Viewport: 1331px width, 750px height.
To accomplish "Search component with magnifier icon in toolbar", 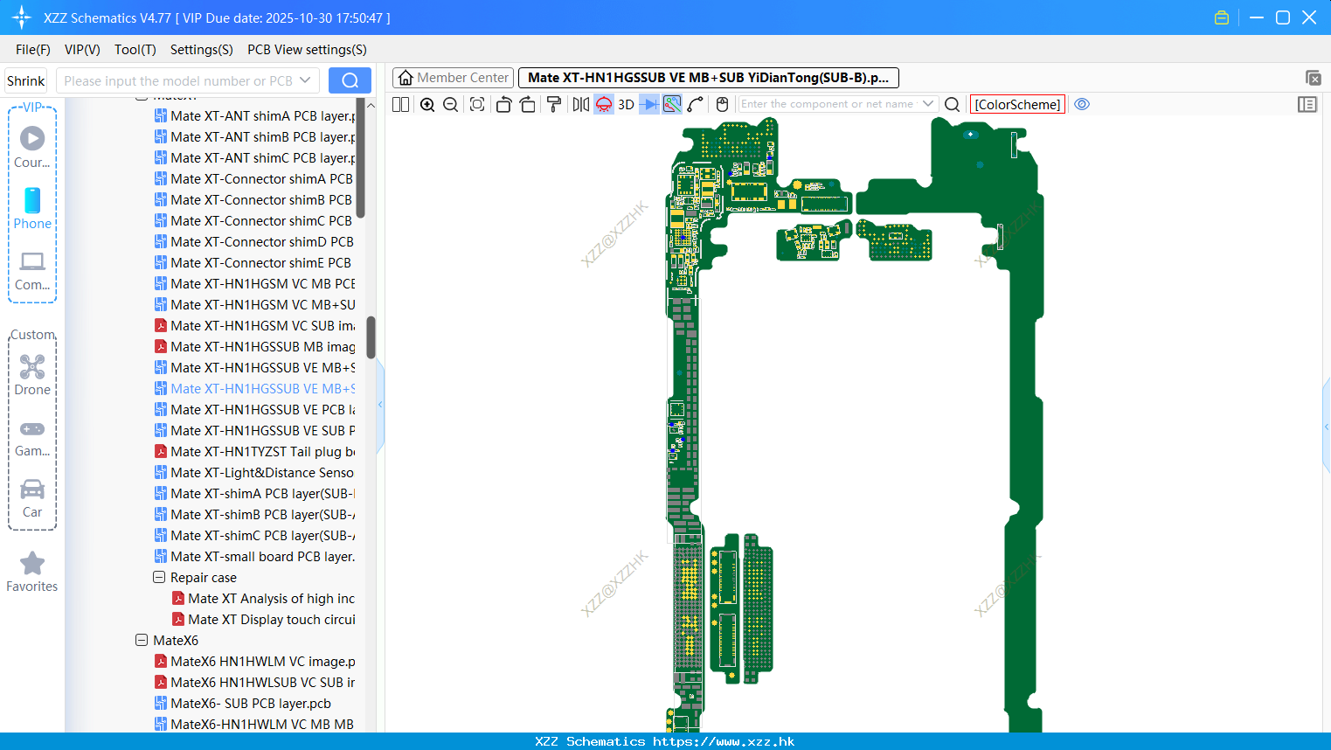I will pos(953,104).
